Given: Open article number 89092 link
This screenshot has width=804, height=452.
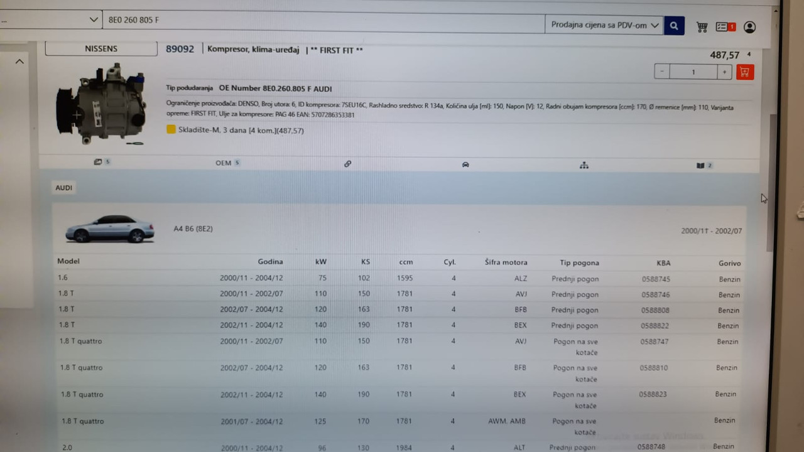Looking at the screenshot, I should click(180, 48).
